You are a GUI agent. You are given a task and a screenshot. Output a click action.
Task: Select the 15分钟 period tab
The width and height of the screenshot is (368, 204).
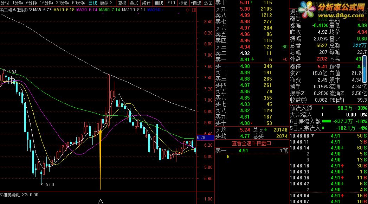click(x=46, y=3)
